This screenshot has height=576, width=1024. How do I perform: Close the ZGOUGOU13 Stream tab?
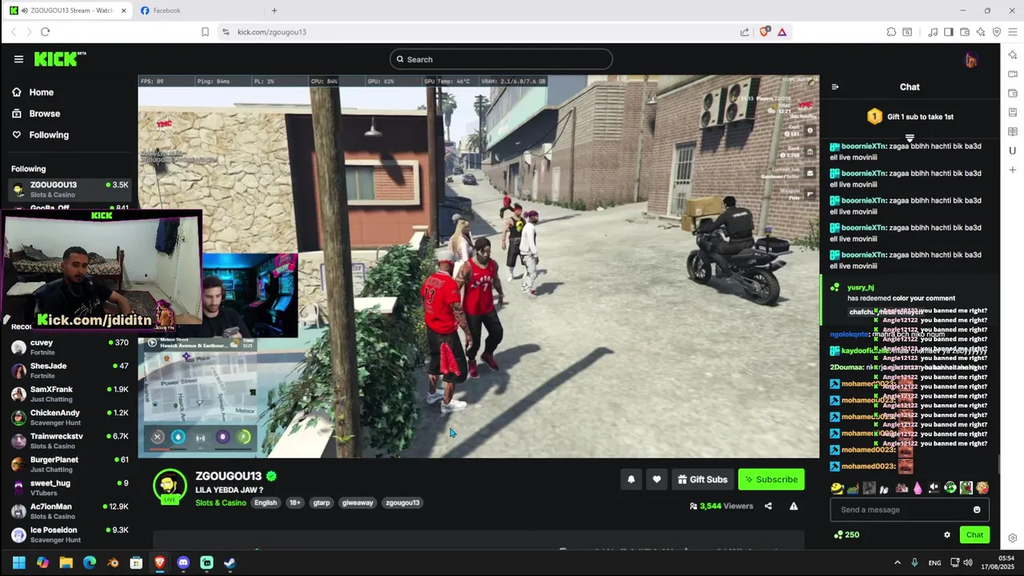[x=123, y=10]
